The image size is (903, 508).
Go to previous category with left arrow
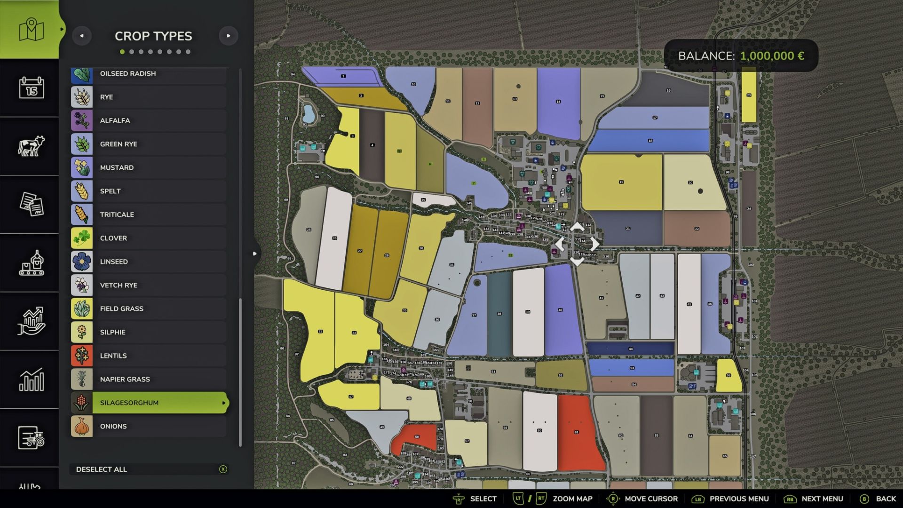pyautogui.click(x=82, y=36)
